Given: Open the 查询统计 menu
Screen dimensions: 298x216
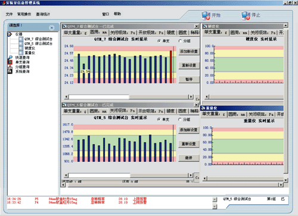Looking at the screenshot, I should [43, 14].
